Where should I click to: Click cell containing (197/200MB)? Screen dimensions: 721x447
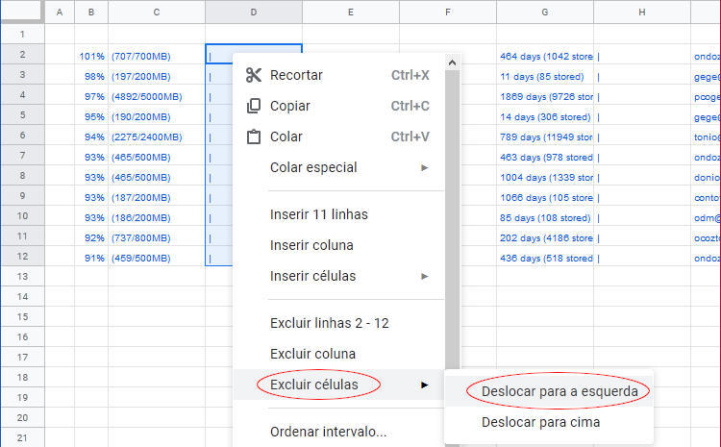tap(157, 76)
